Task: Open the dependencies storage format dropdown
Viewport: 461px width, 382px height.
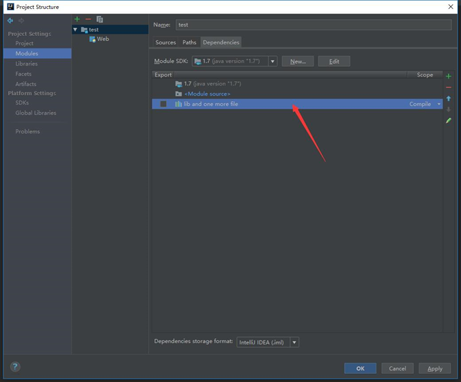Action: click(294, 342)
